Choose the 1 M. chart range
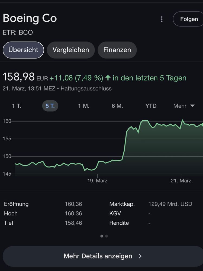The image size is (203, 271). [84, 106]
